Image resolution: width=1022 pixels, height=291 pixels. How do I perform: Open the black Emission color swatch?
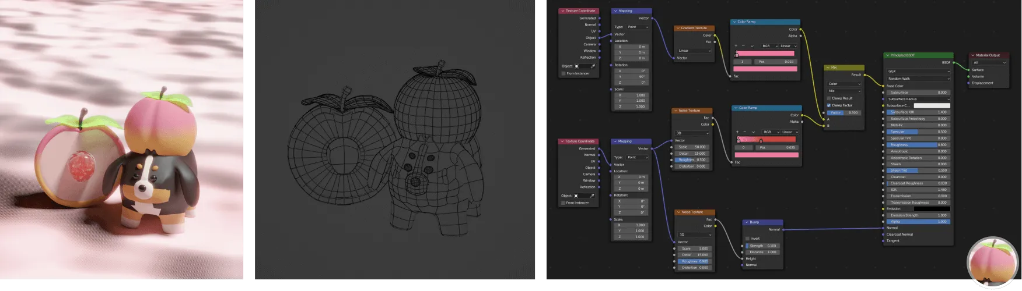tap(932, 209)
